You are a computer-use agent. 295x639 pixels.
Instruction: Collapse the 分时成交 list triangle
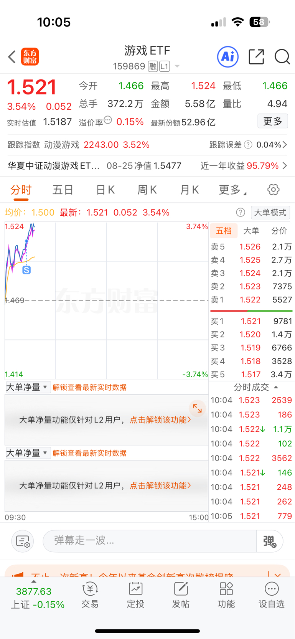click(276, 387)
